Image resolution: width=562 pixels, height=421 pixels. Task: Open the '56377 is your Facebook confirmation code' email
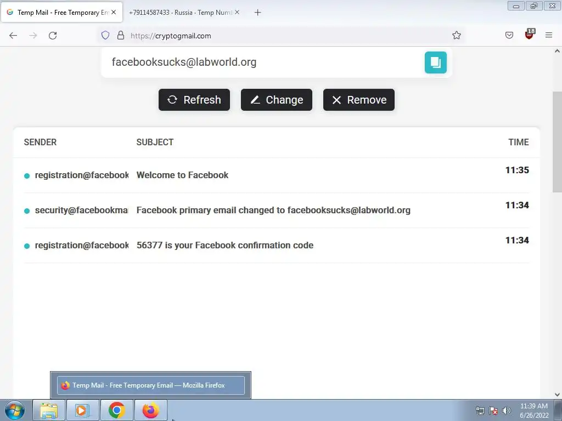click(x=277, y=245)
